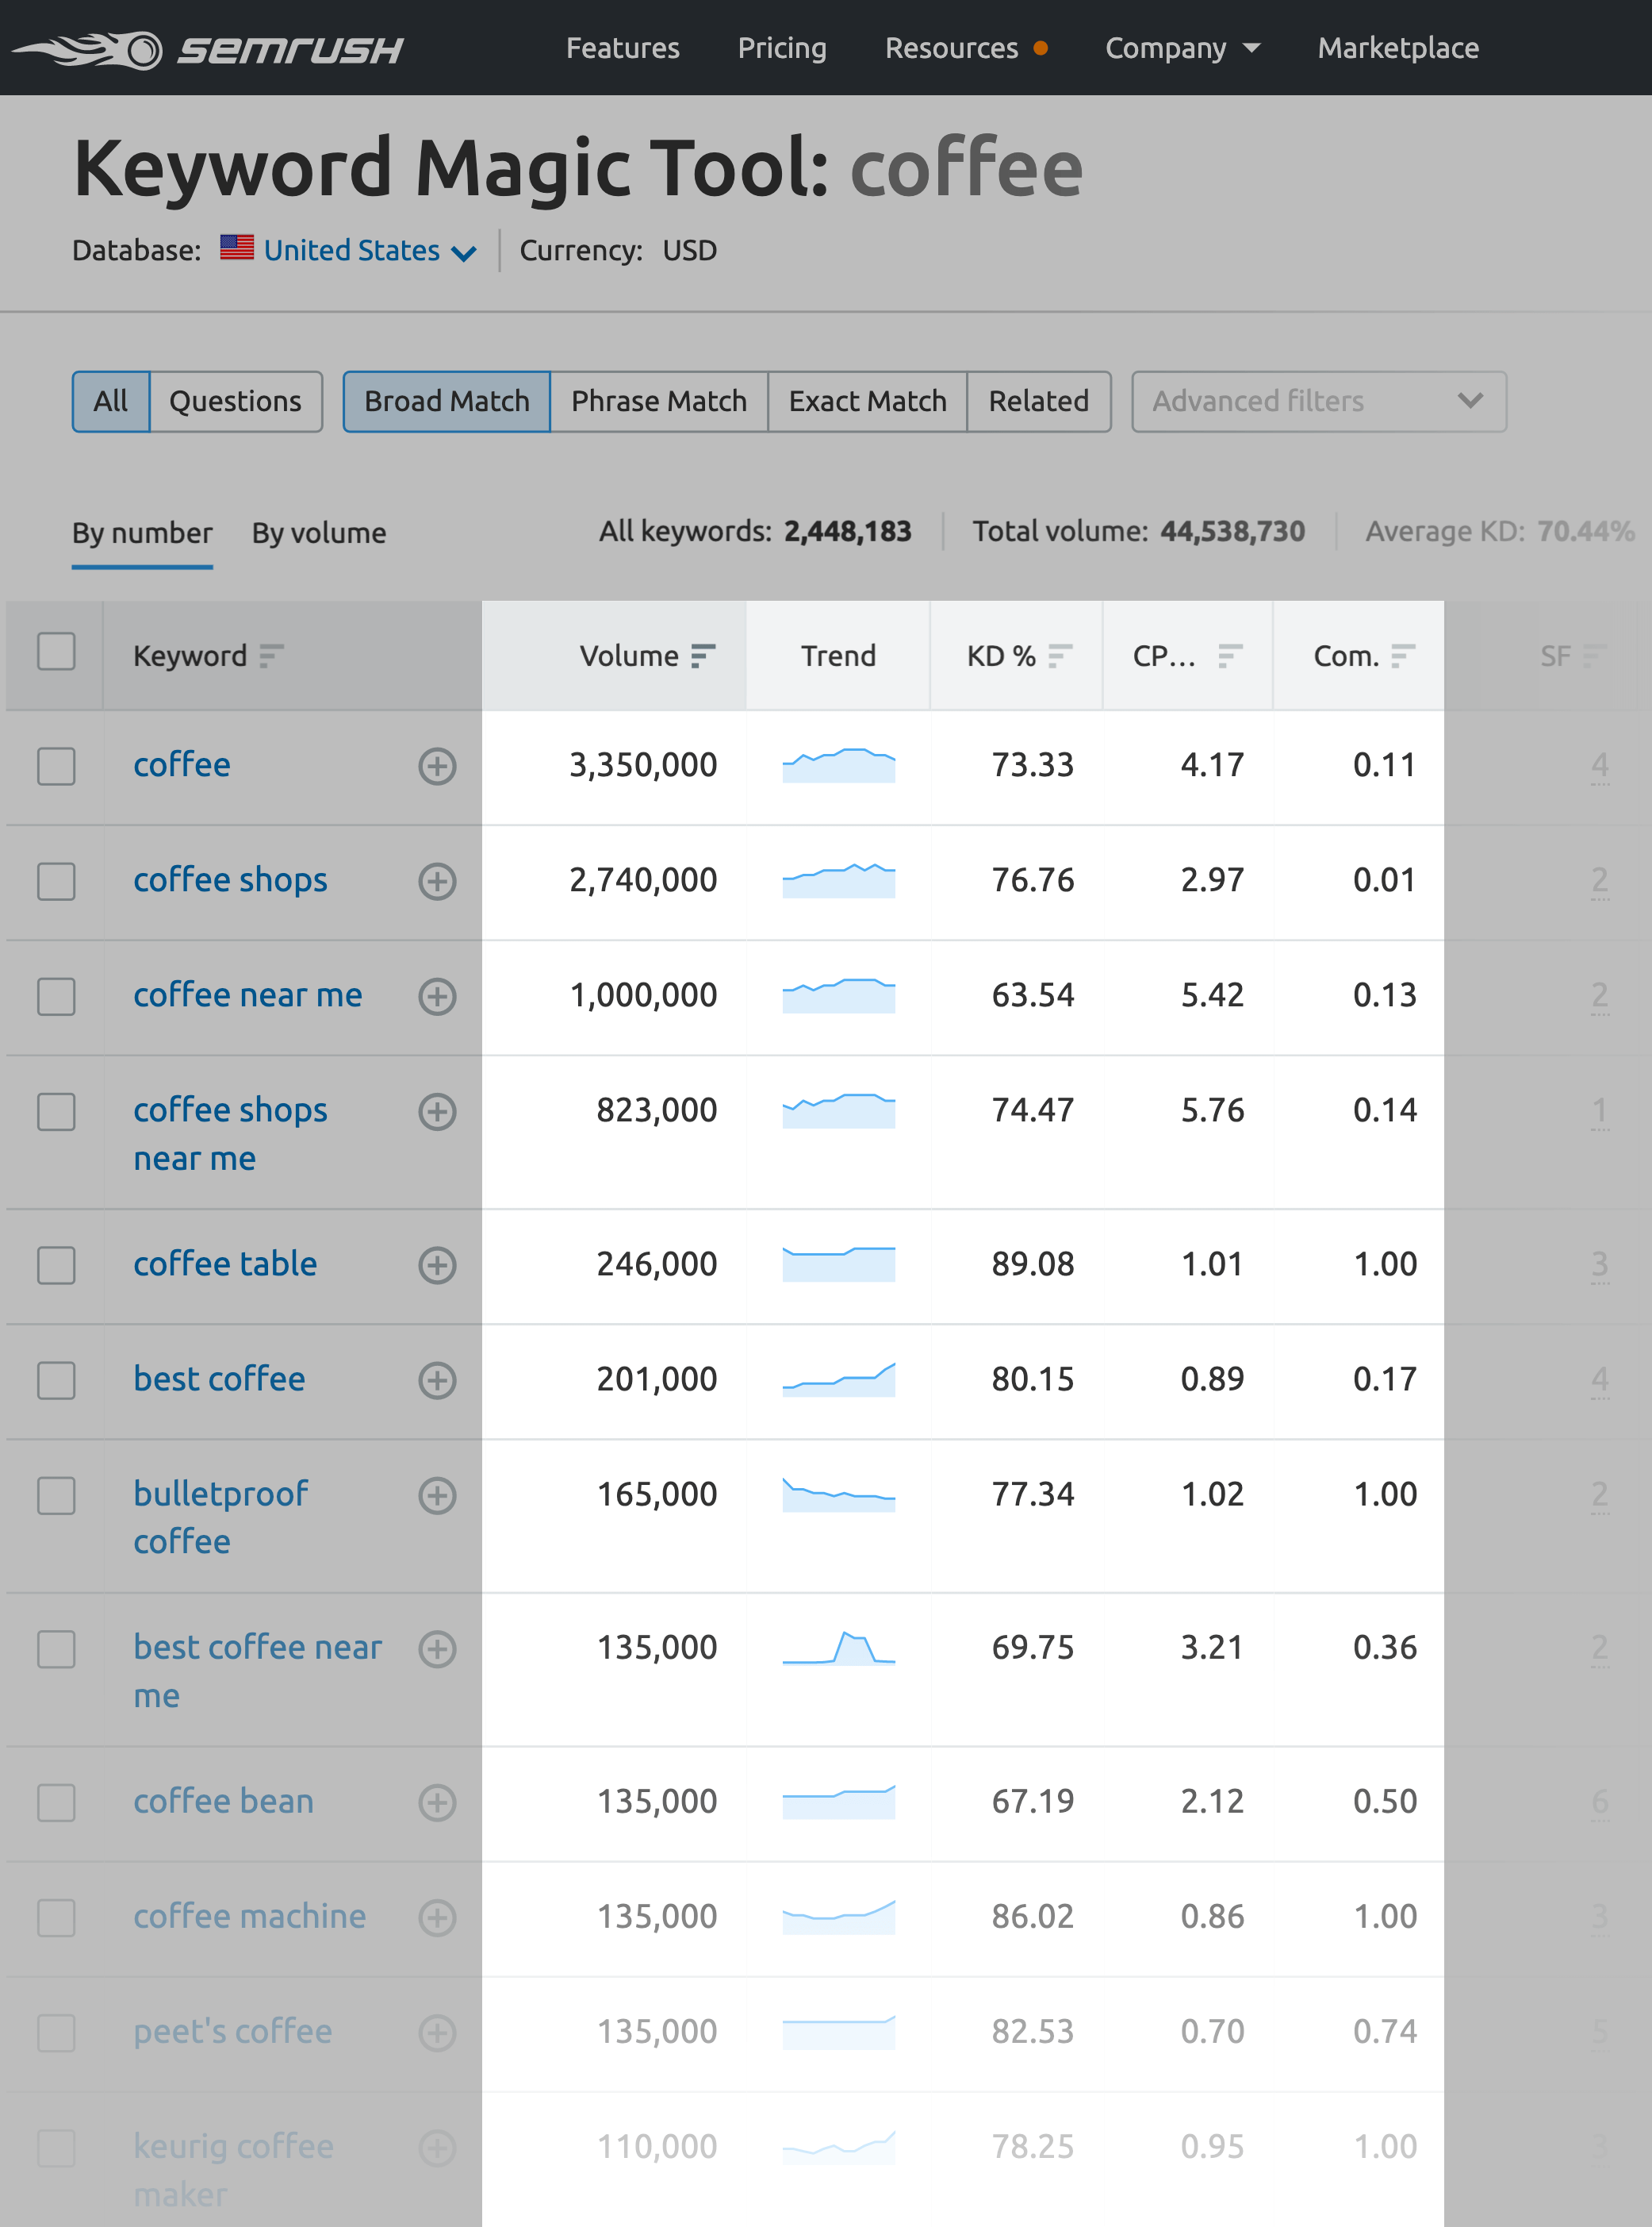The height and width of the screenshot is (2227, 1652).
Task: Add 'coffee bean' via plus icon
Action: [437, 1803]
